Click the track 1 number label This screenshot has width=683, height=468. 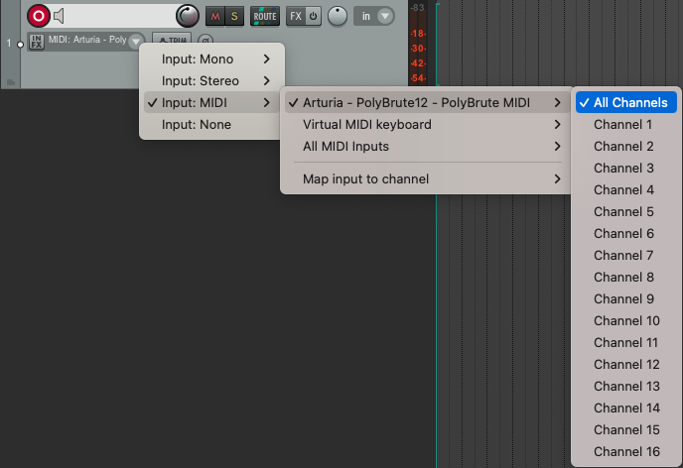pyautogui.click(x=9, y=43)
